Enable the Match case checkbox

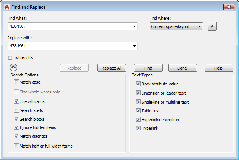pyautogui.click(x=16, y=82)
